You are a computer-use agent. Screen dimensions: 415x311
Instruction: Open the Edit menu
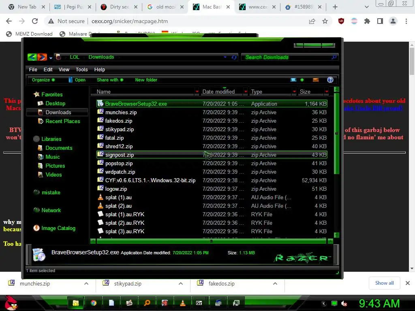[48, 70]
